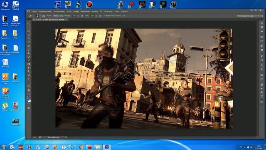This screenshot has height=150, width=266.
Task: Open the Photoshop desktop shortcut
Action: pos(58,4)
